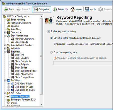The height and width of the screenshot is (110, 113).
Task: Expand the Whitelists tree node
Action: pyautogui.click(x=5, y=48)
